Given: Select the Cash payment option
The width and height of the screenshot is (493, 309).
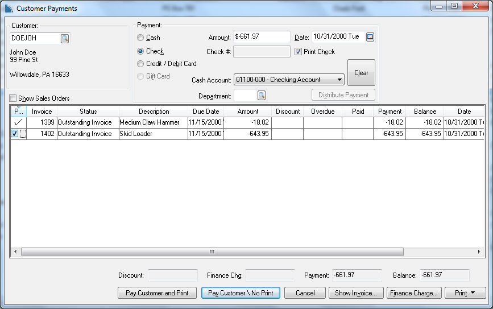Looking at the screenshot, I should point(140,38).
